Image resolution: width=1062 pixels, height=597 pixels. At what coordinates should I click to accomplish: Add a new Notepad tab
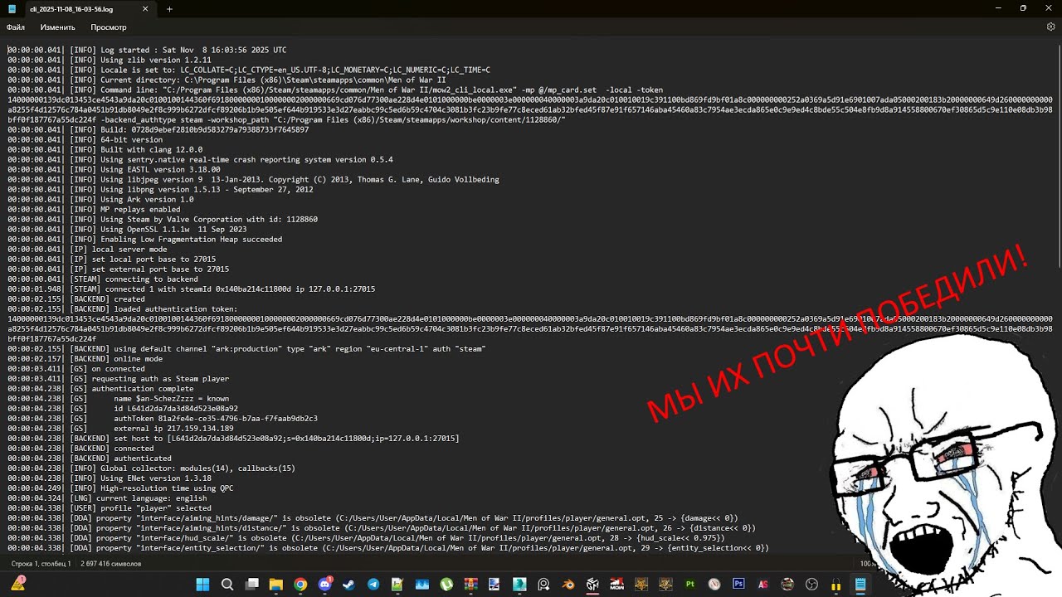[169, 9]
